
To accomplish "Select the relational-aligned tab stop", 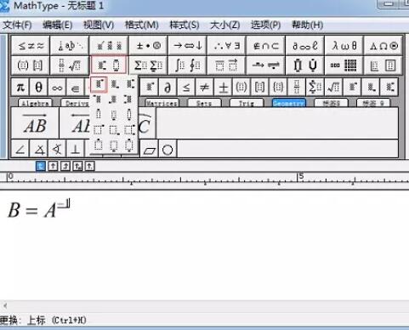I will [x=77, y=166].
